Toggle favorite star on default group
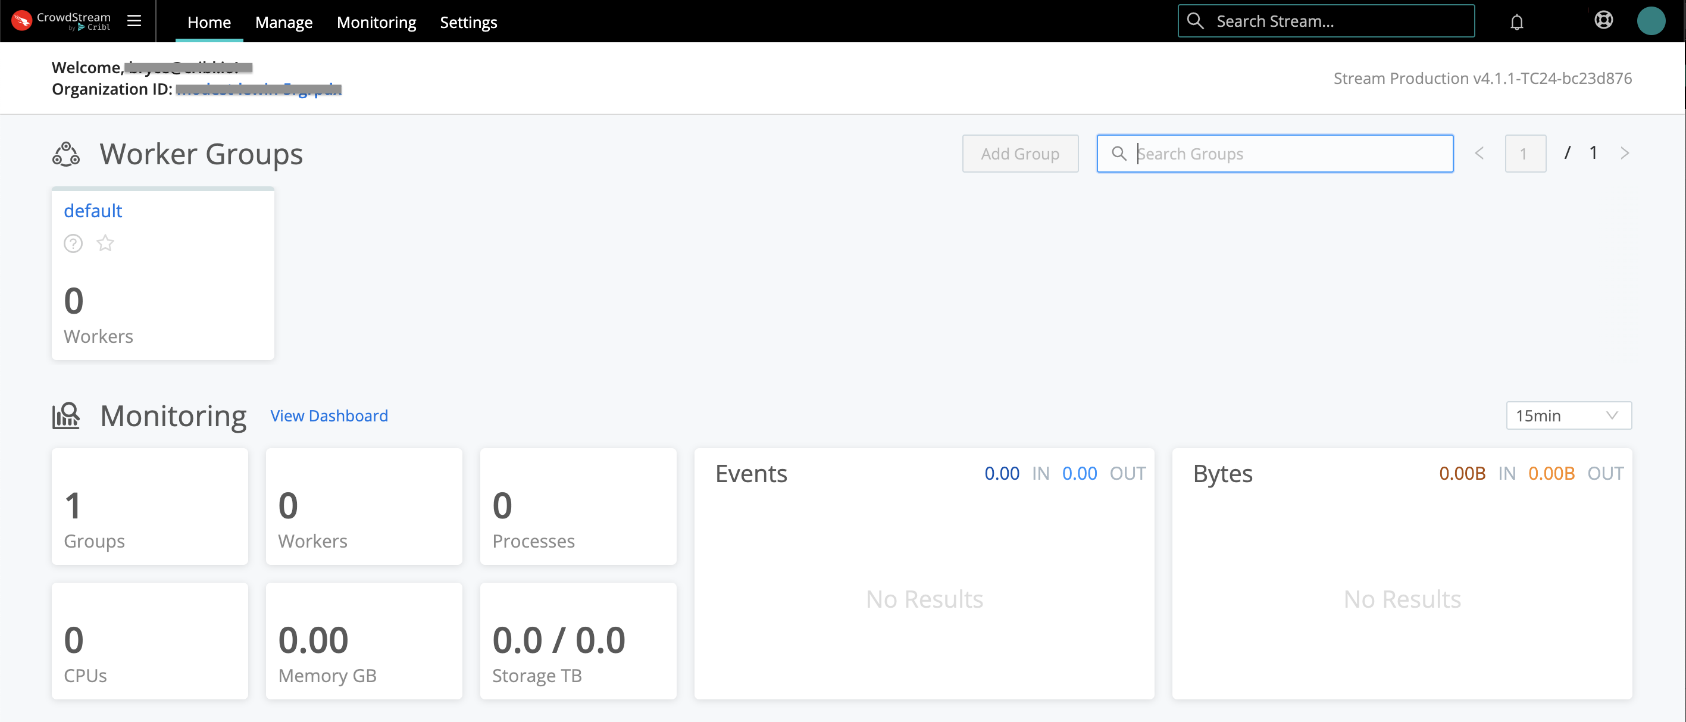This screenshot has width=1686, height=722. pos(105,243)
